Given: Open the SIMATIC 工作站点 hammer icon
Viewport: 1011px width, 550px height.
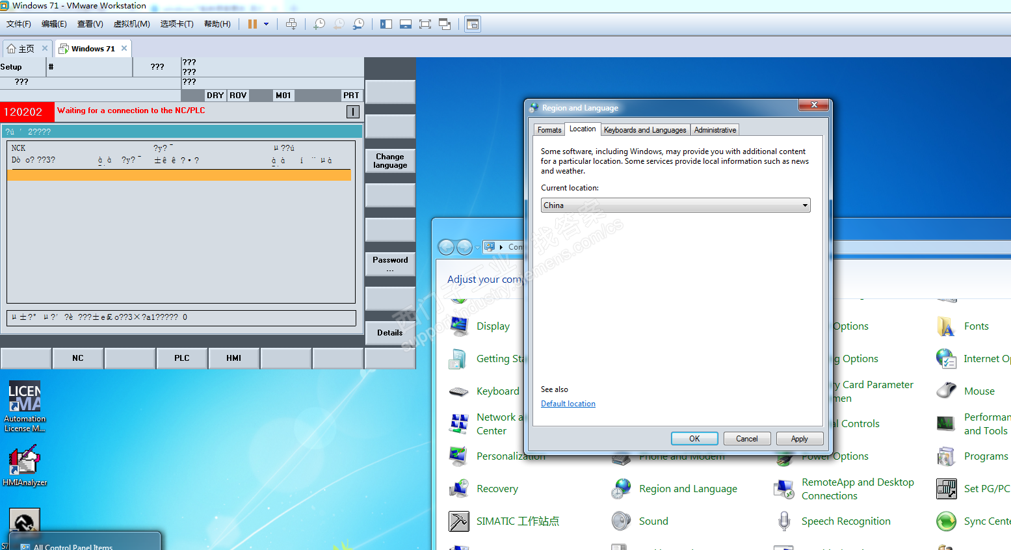Looking at the screenshot, I should (459, 521).
